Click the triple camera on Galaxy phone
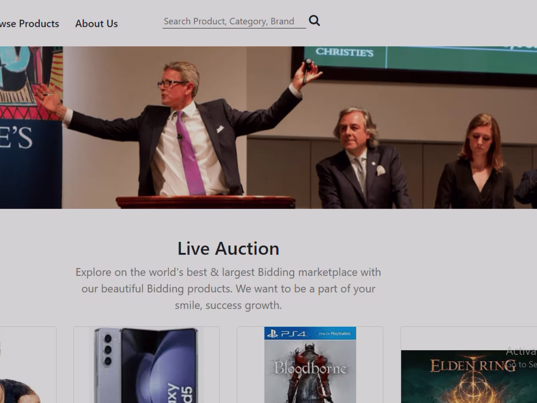The image size is (537, 403). tap(107, 350)
